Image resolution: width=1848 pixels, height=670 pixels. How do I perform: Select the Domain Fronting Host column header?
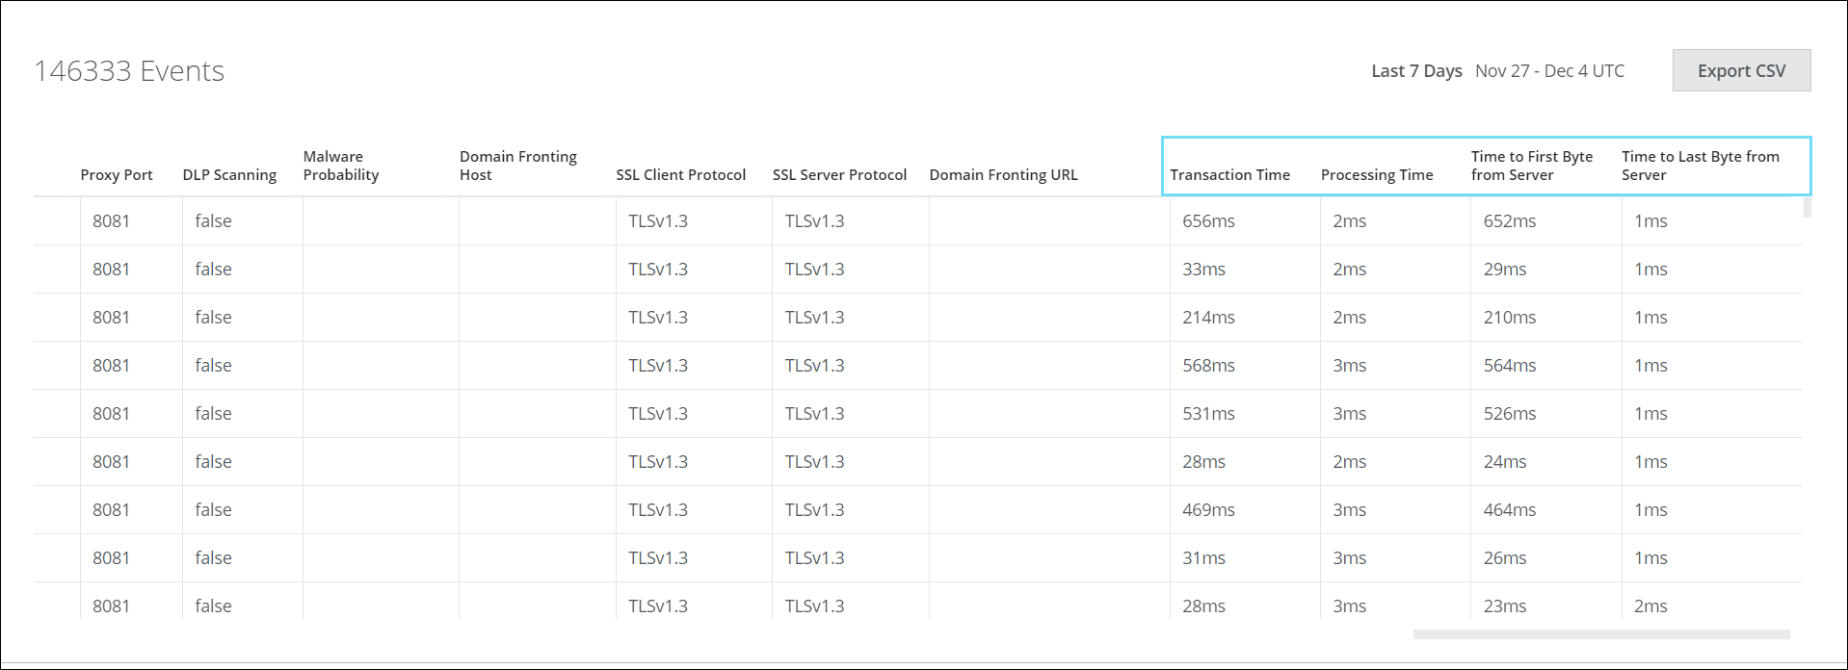[518, 166]
